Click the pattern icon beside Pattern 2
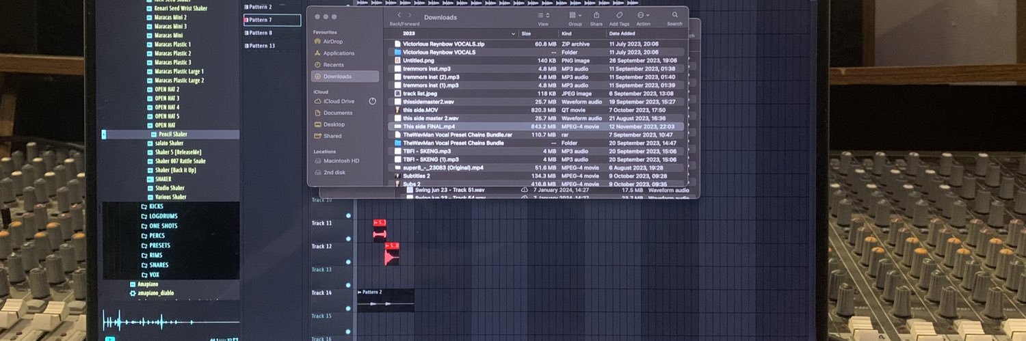Screen dimensions: 1026x341 coord(246,7)
